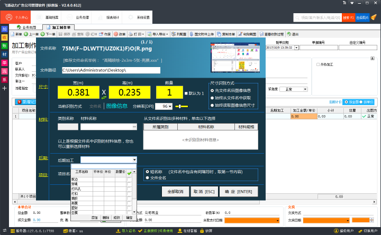Image resolution: width=381 pixels, height=235 pixels.
Task: Enable the 默认为 1 checkbox
Action: point(186,93)
